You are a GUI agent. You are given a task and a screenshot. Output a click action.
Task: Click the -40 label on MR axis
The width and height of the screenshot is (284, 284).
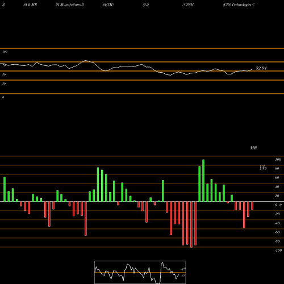[277, 223]
